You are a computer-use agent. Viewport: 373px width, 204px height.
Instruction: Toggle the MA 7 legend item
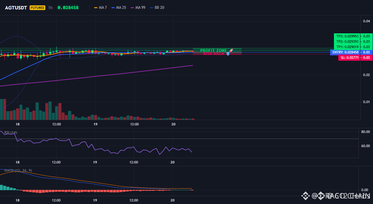tap(100, 8)
